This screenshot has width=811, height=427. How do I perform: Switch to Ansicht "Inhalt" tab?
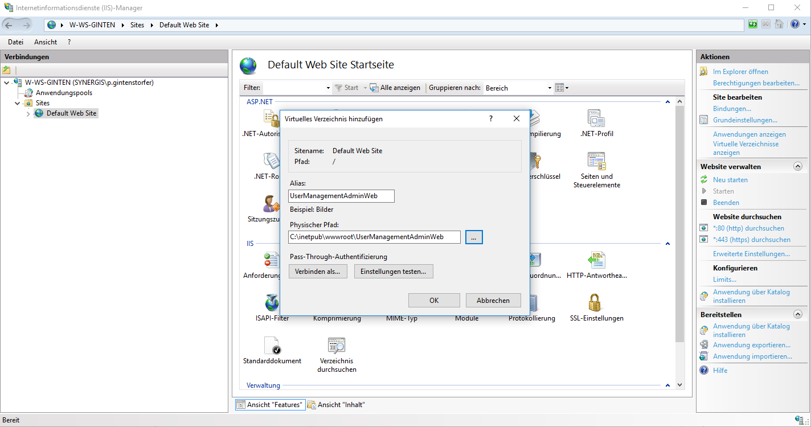click(337, 405)
